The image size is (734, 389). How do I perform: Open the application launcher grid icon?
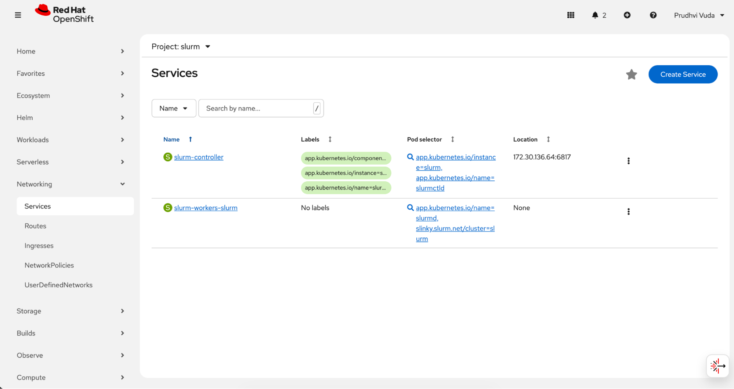pyautogui.click(x=570, y=15)
